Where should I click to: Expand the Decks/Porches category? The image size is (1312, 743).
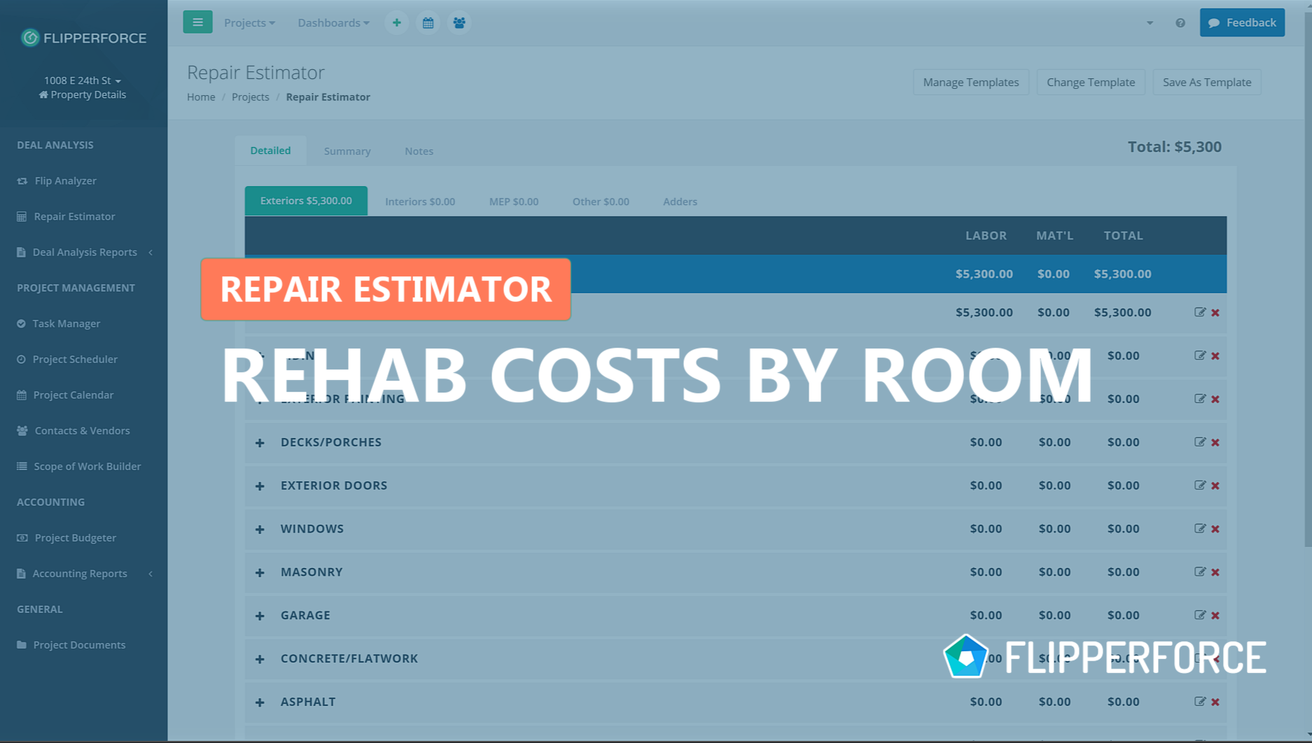click(260, 442)
